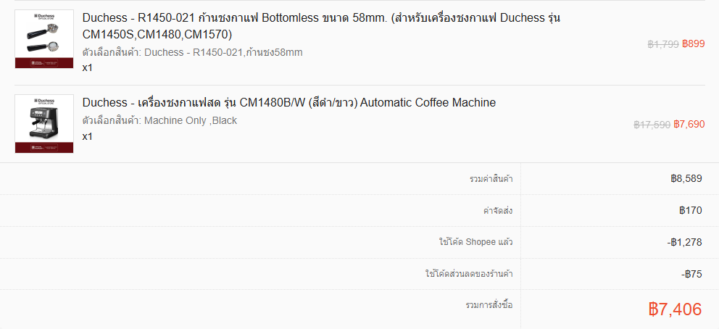The height and width of the screenshot is (329, 719).
Task: Click the x1 quantity under the coffee machine
Action: coord(88,136)
